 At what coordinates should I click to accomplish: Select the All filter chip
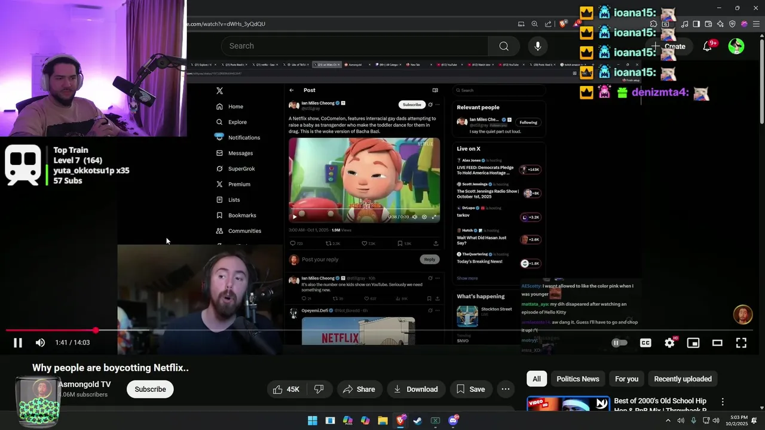(x=537, y=379)
